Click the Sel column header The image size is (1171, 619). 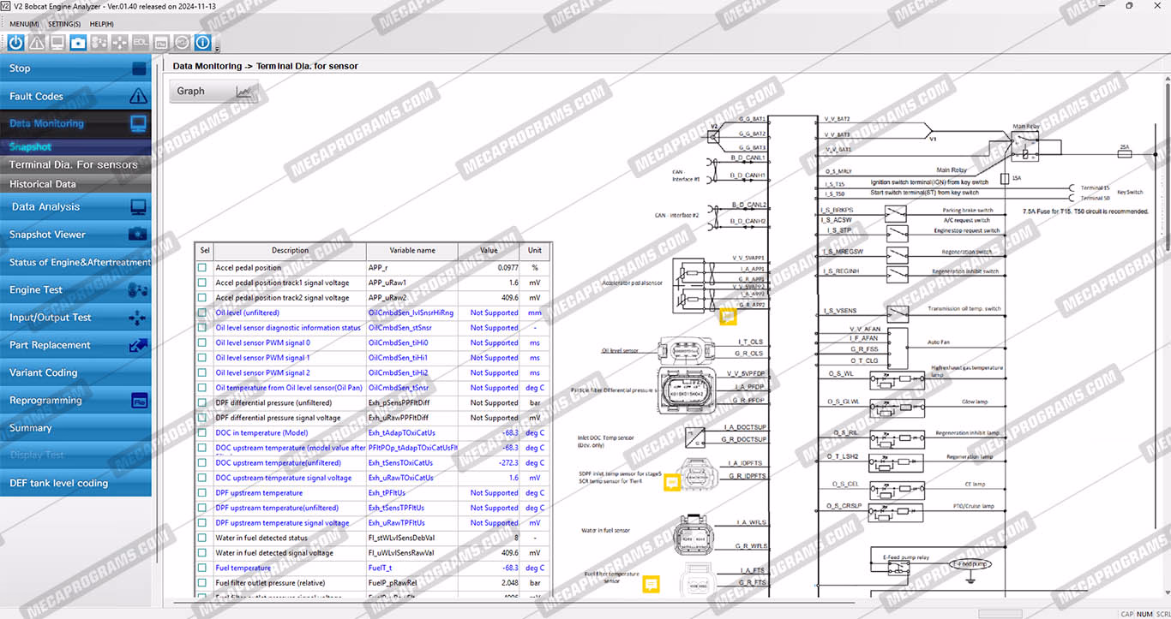click(x=205, y=251)
